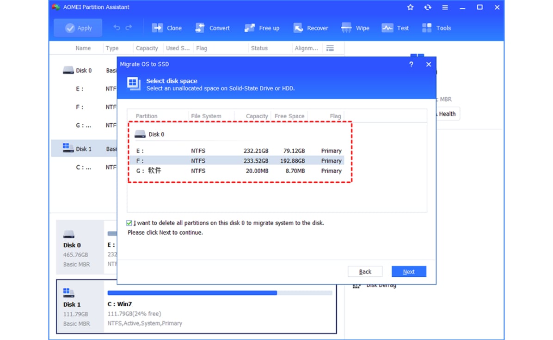Open the Clone tool
Image resolution: width=553 pixels, height=340 pixels.
167,28
